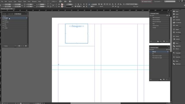The height and width of the screenshot is (104, 185).
Task: Click the fill color swatch in control bar
Action: [x=62, y=4]
